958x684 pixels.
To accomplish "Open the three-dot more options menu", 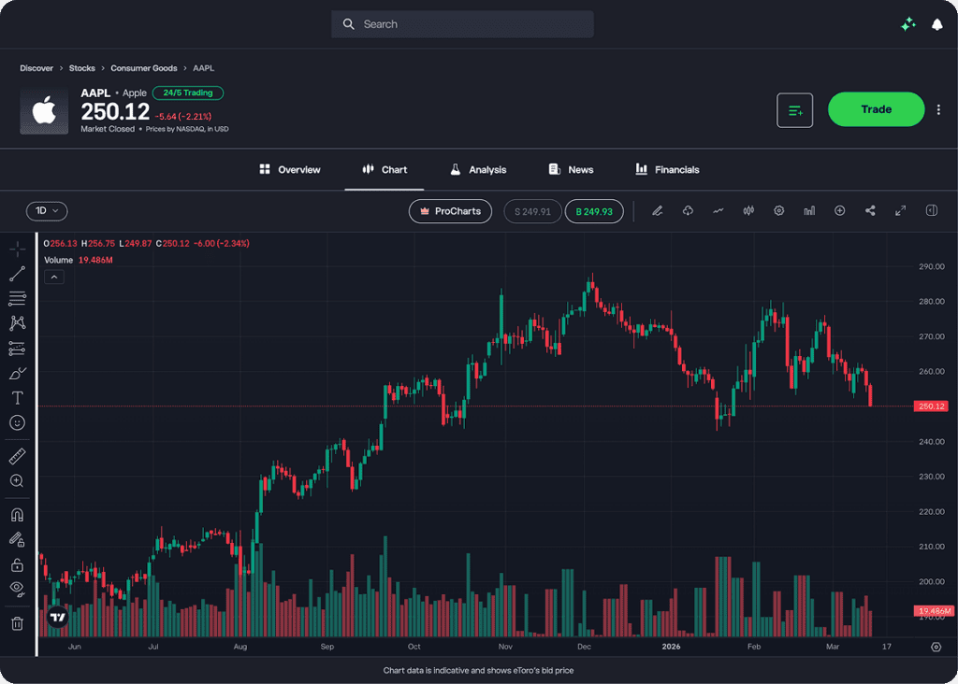I will [x=938, y=110].
